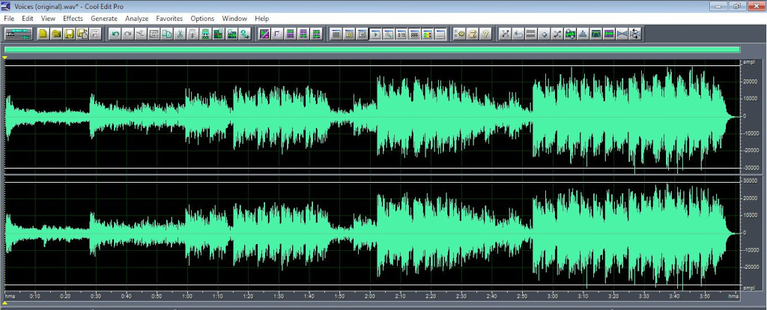Open help with the yellow question mark icon
Viewport: 767px width, 310px height.
pos(485,34)
